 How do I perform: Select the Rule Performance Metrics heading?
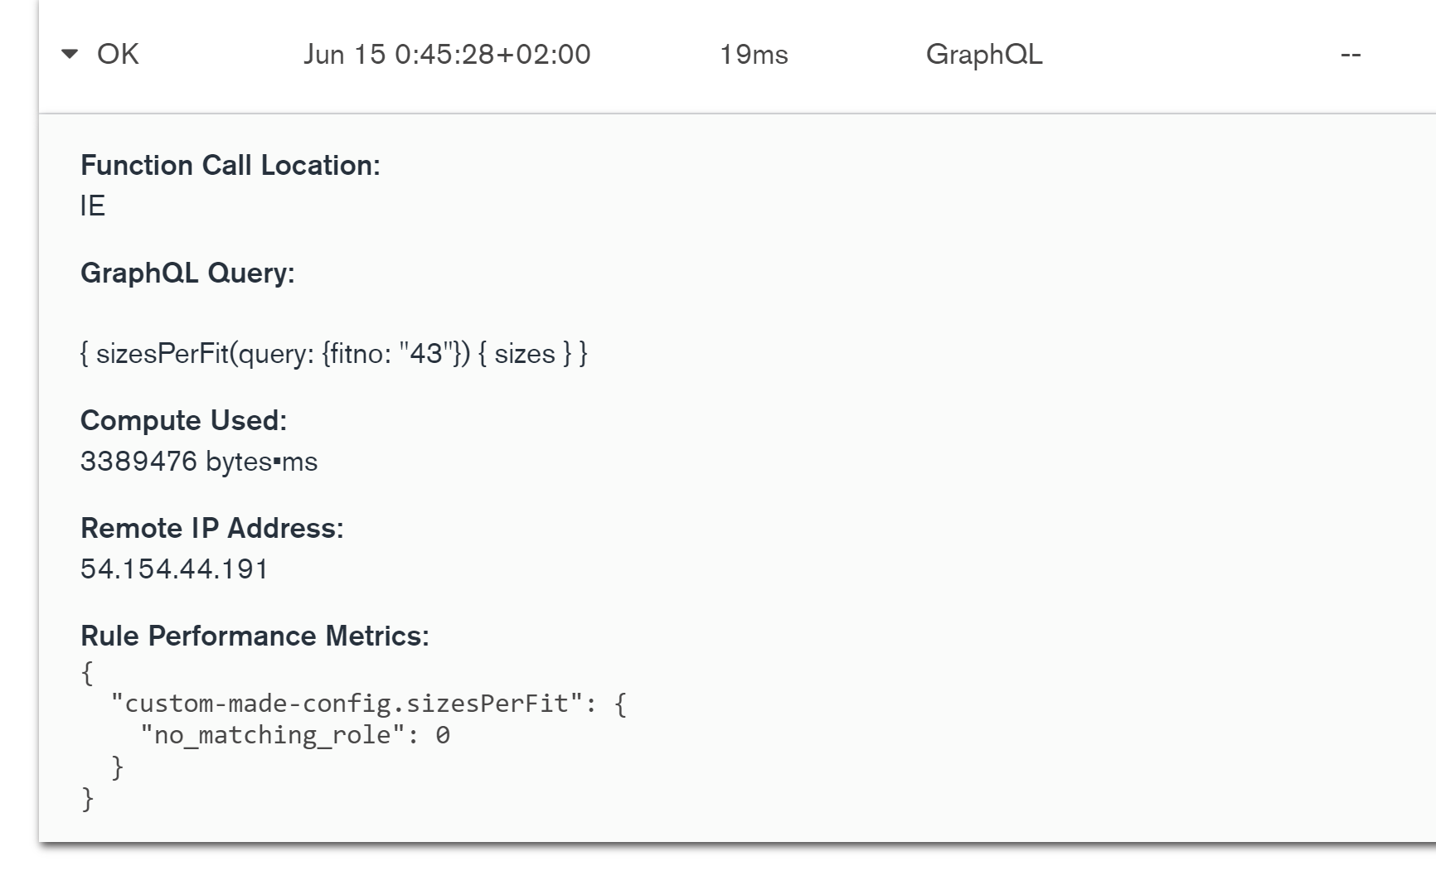tap(252, 636)
